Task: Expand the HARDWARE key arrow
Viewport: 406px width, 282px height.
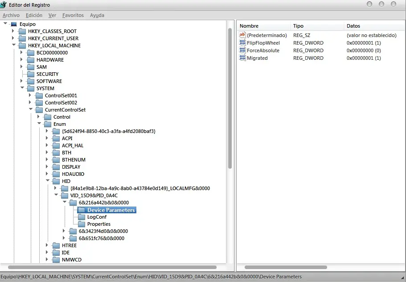Action: point(21,60)
